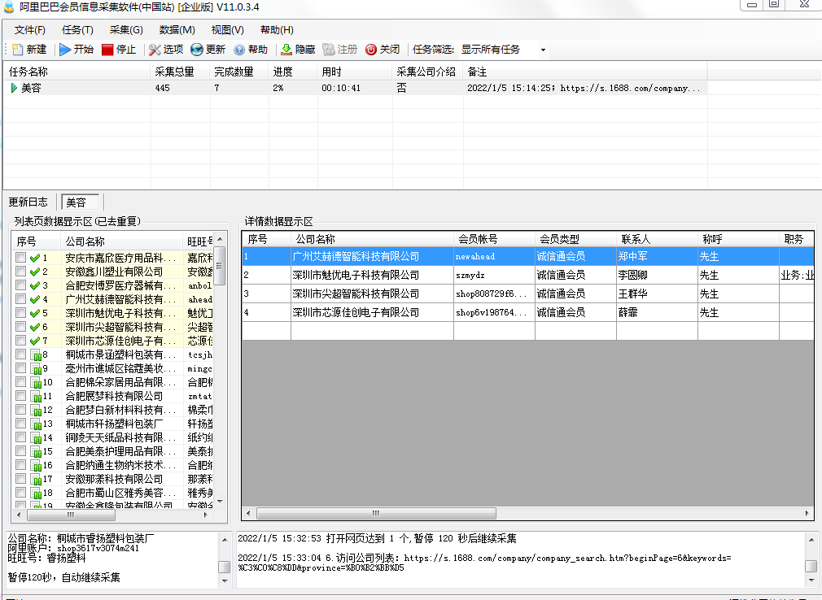822x600 pixels.
Task: Click log panel scroll-up arrow at far right
Action: [x=811, y=539]
